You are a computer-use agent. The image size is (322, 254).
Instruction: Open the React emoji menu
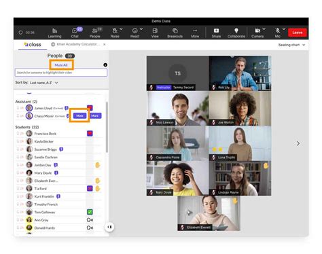click(135, 33)
